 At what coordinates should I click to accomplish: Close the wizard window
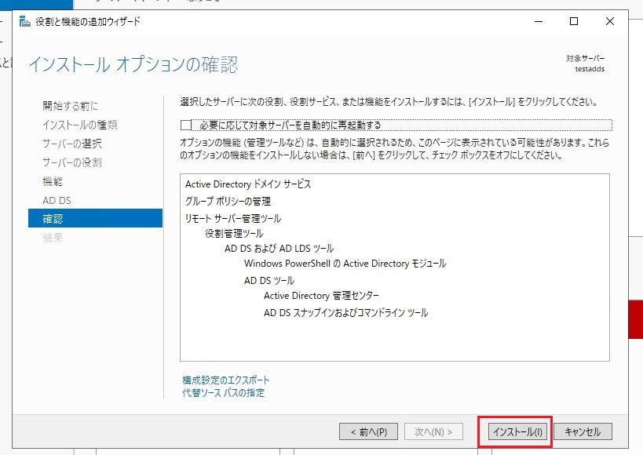[x=610, y=21]
